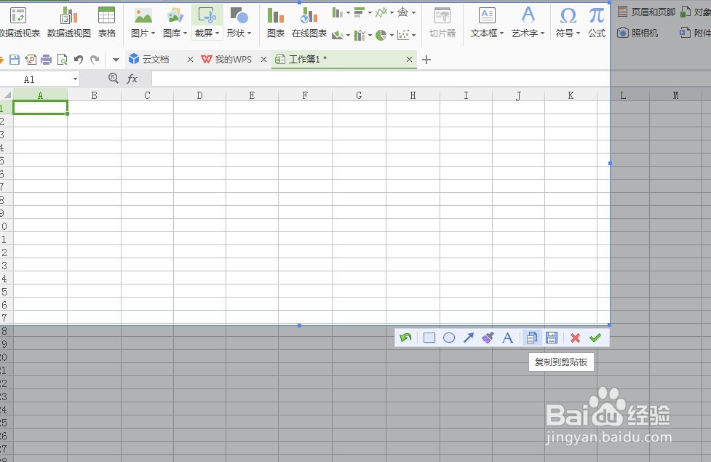711x462 pixels.
Task: Expand the Name Box dropdown arrow
Action: point(75,79)
